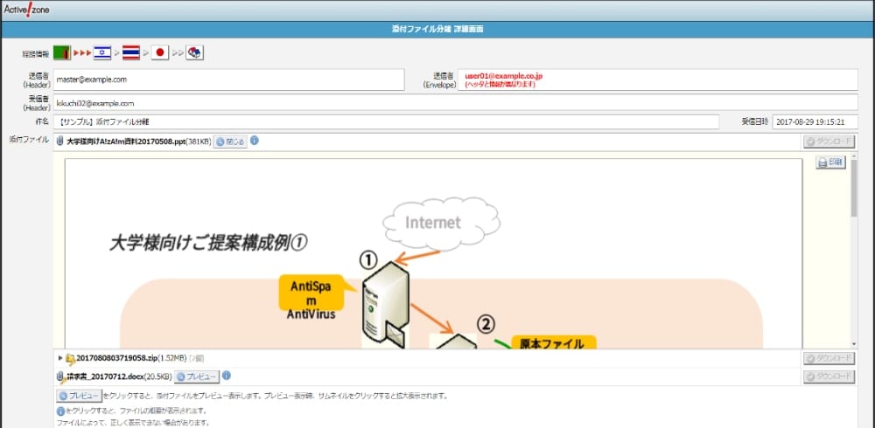Screen dimensions: 875x428
Task: Click the header sender field master@example.com
Action: 227,79
